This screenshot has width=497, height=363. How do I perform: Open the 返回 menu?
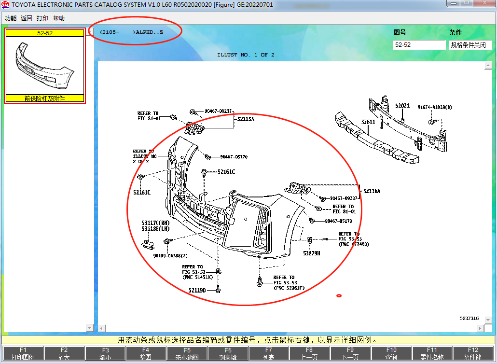pos(26,18)
